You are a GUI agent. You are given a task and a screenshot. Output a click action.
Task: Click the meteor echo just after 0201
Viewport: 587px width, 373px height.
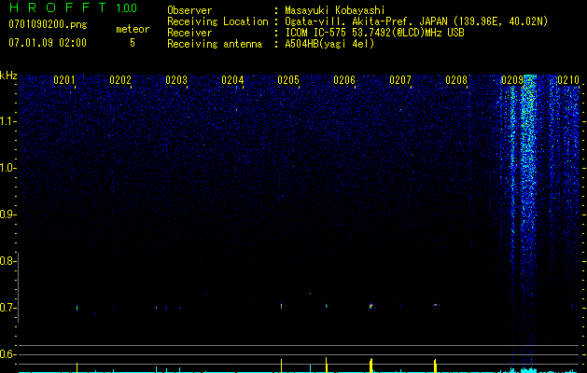pyautogui.click(x=77, y=308)
